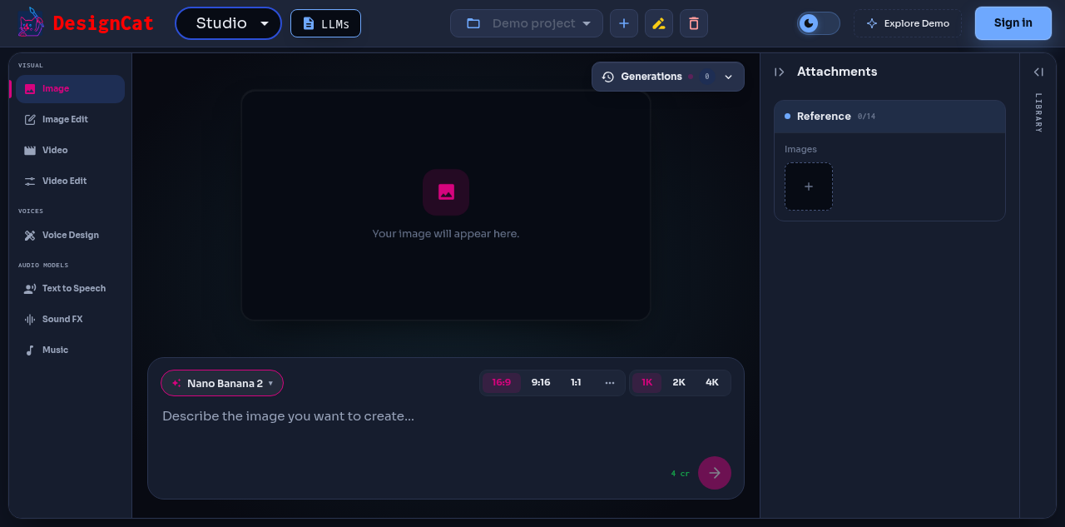This screenshot has height=527, width=1065.
Task: Delete project with trash icon
Action: coord(694,23)
